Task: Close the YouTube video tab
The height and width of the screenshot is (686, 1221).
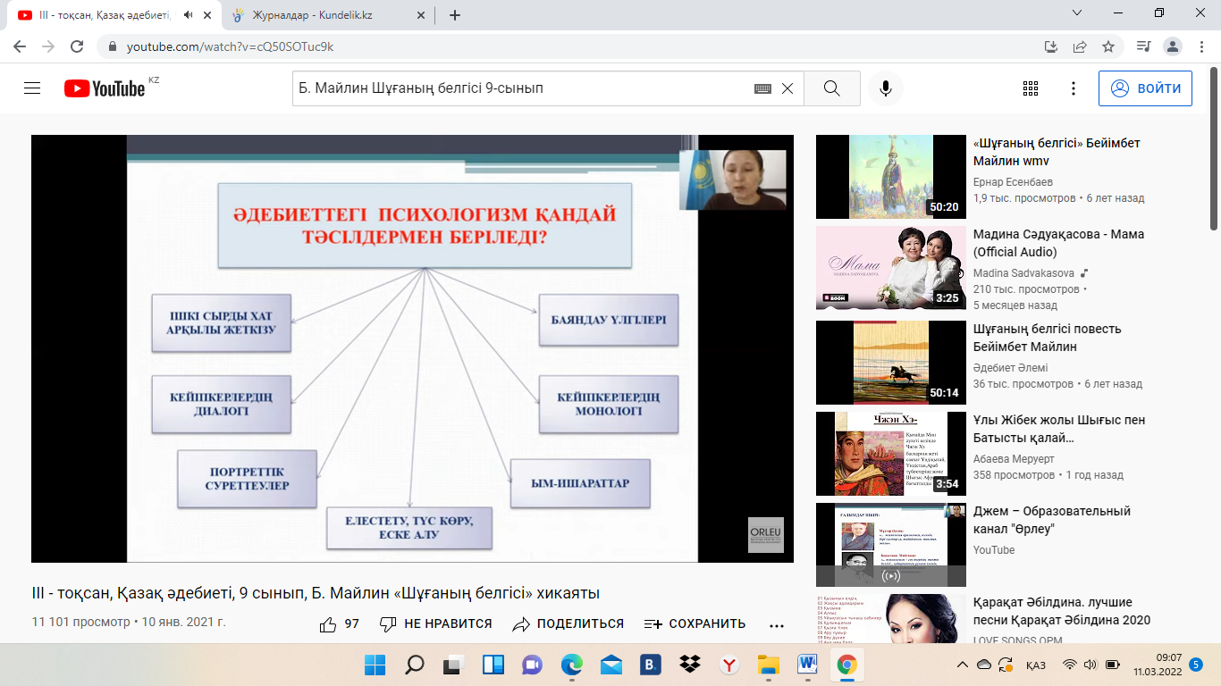Action: 209,14
